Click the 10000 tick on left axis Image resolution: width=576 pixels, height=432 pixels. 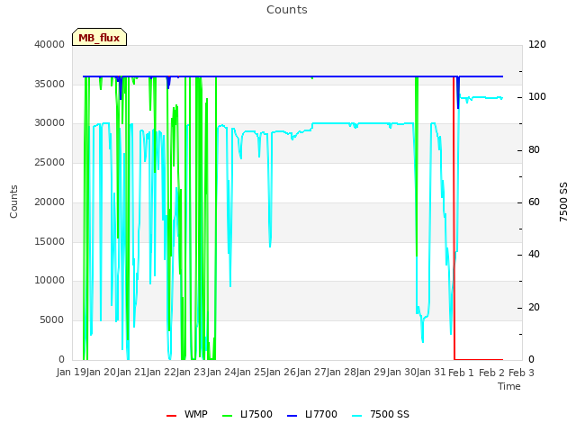49,281
